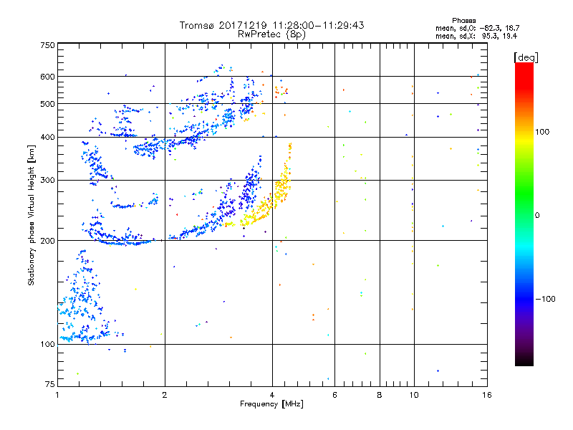Click the 'mean, sd,O: -82.3, 18.7' statistic

pyautogui.click(x=477, y=28)
